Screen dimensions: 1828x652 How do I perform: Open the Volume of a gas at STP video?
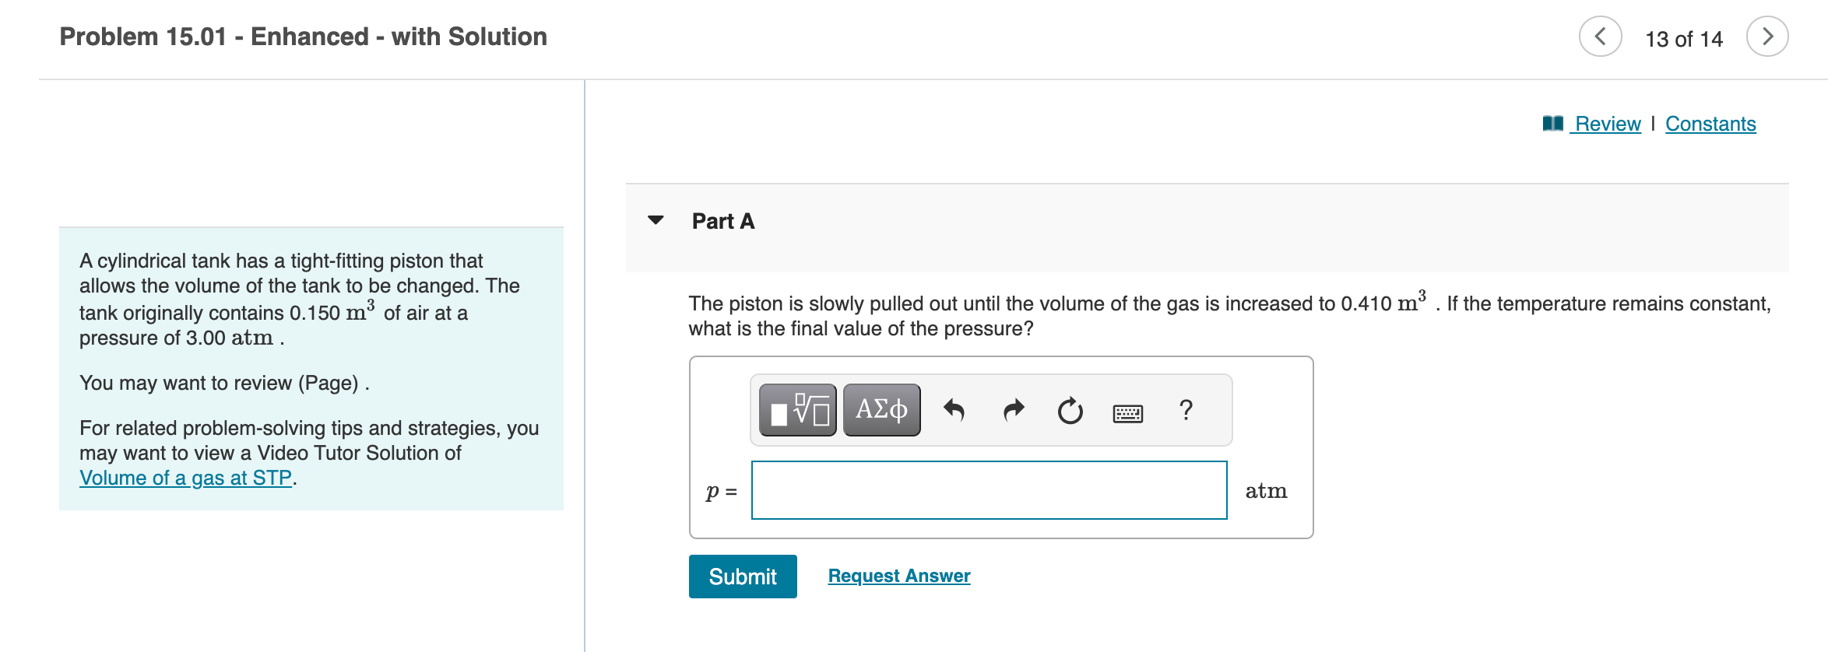[x=186, y=478]
